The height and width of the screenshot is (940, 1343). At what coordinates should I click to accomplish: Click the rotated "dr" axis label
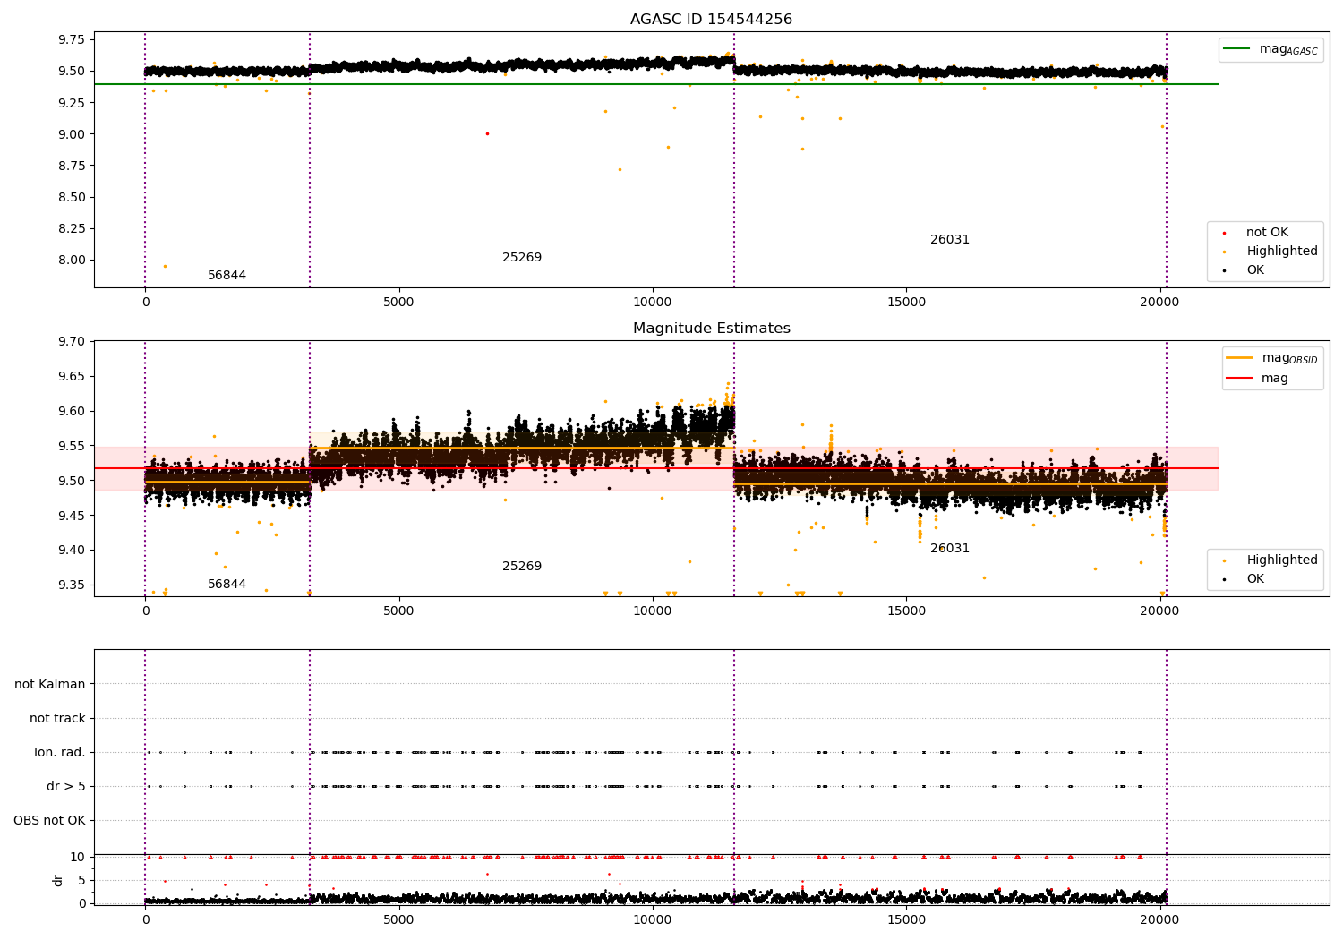click(58, 880)
